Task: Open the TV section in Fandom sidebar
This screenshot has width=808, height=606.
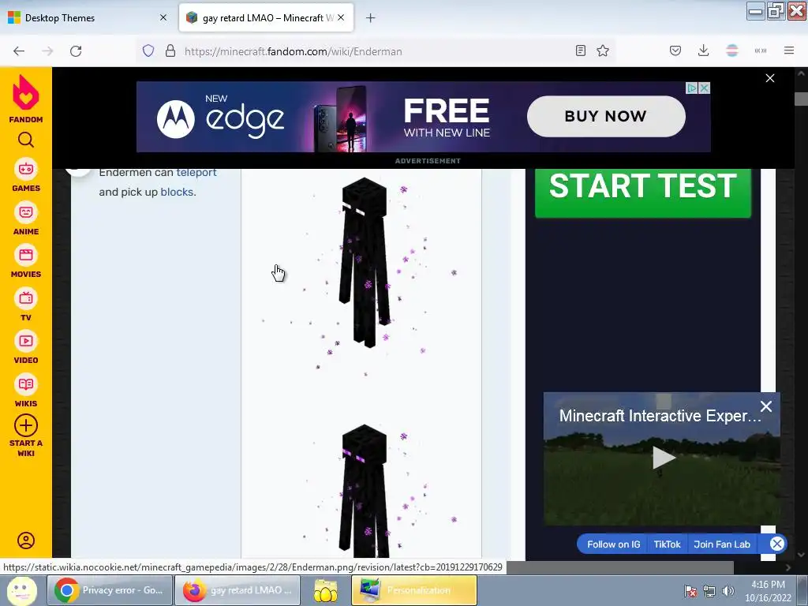Action: coord(26,305)
